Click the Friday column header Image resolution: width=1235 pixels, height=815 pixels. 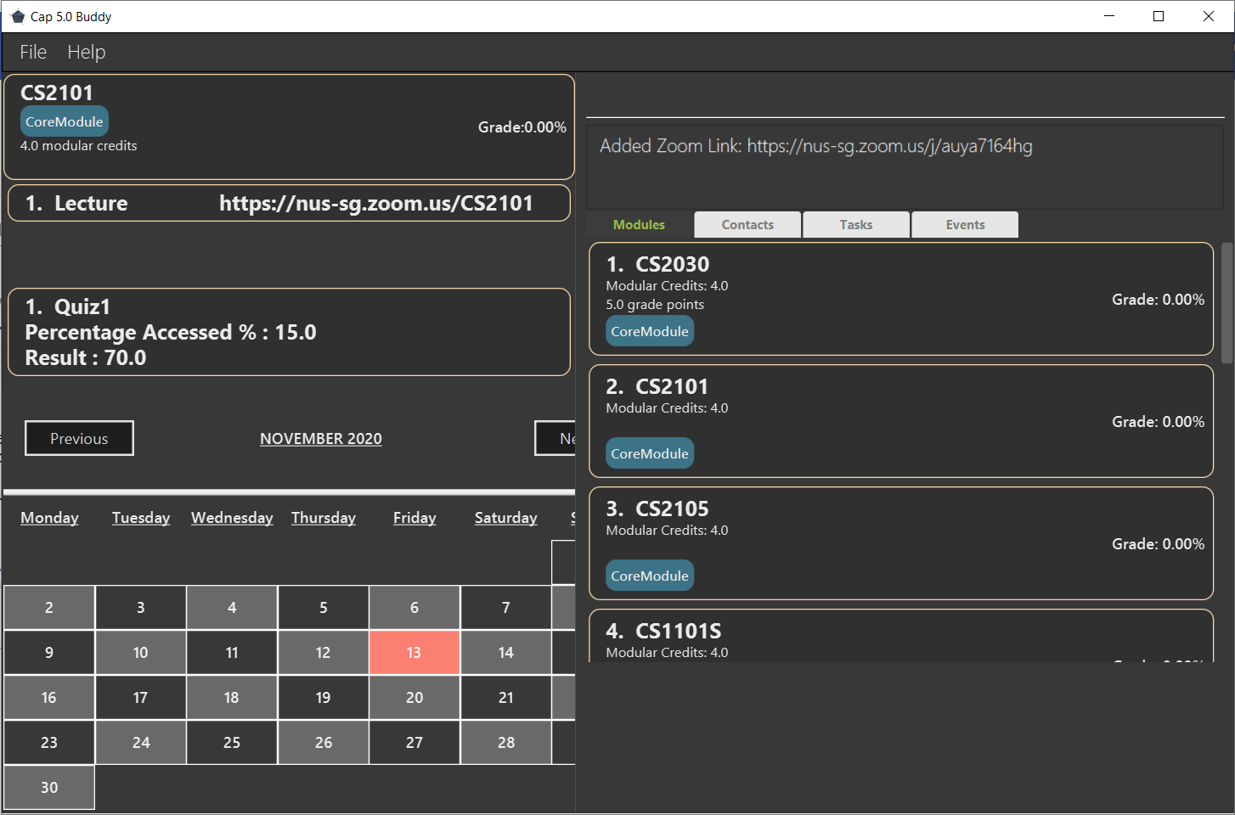coord(414,518)
